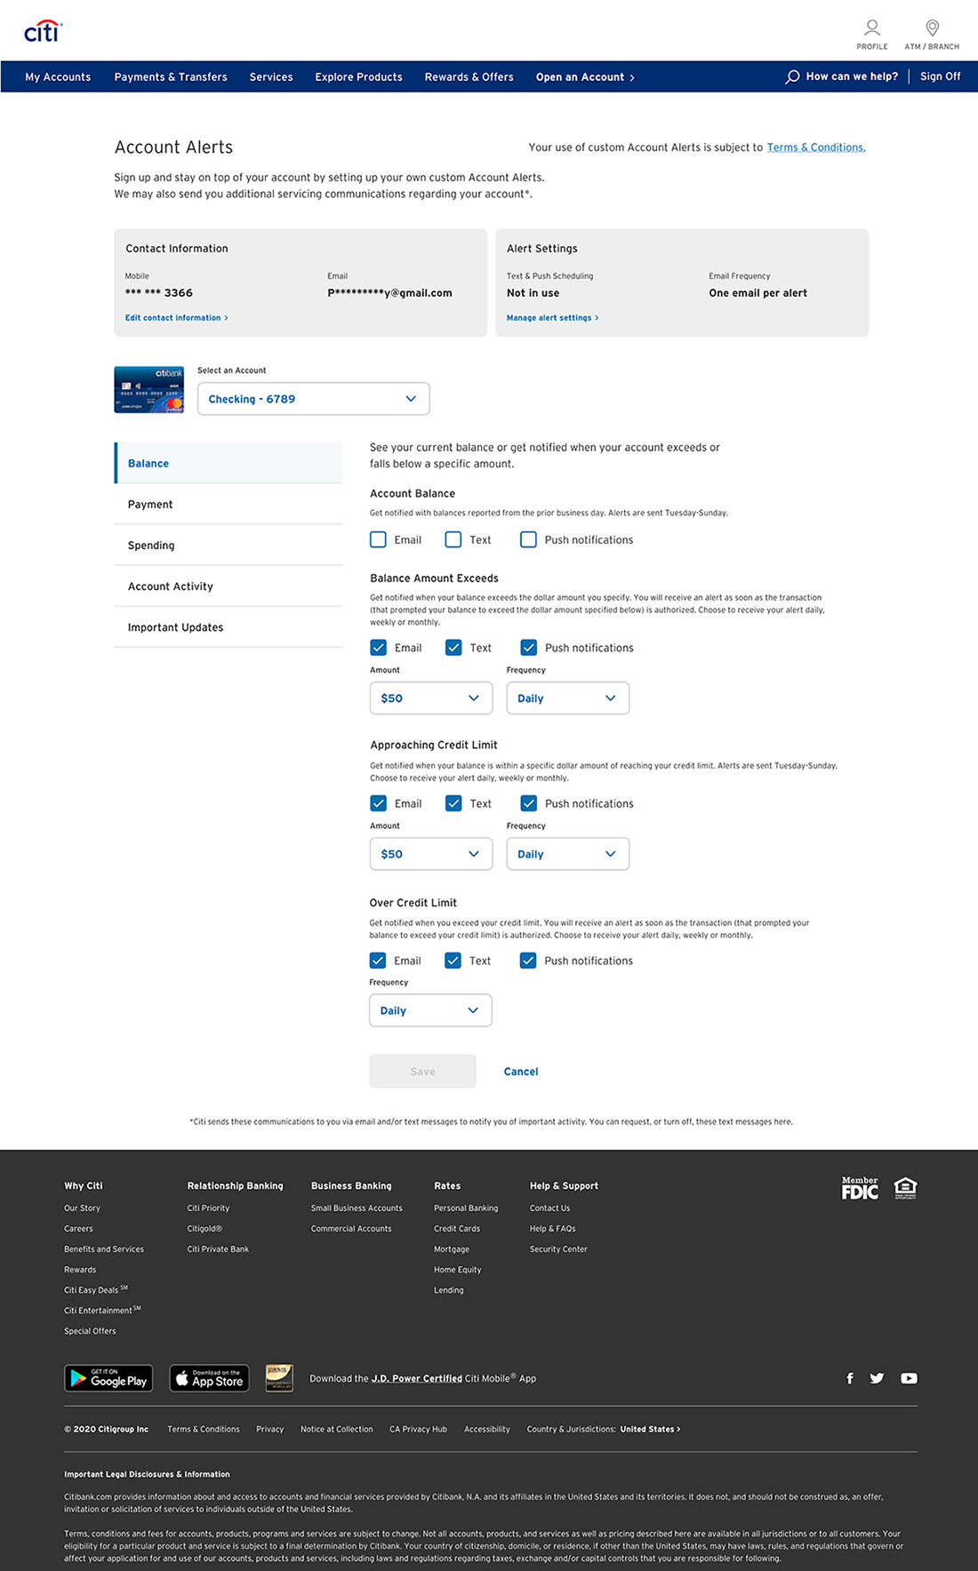Click Edit contact information link

click(176, 317)
